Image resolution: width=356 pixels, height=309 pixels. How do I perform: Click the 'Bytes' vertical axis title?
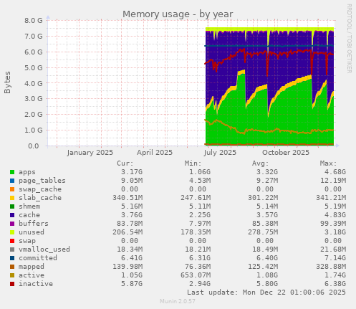click(7, 82)
